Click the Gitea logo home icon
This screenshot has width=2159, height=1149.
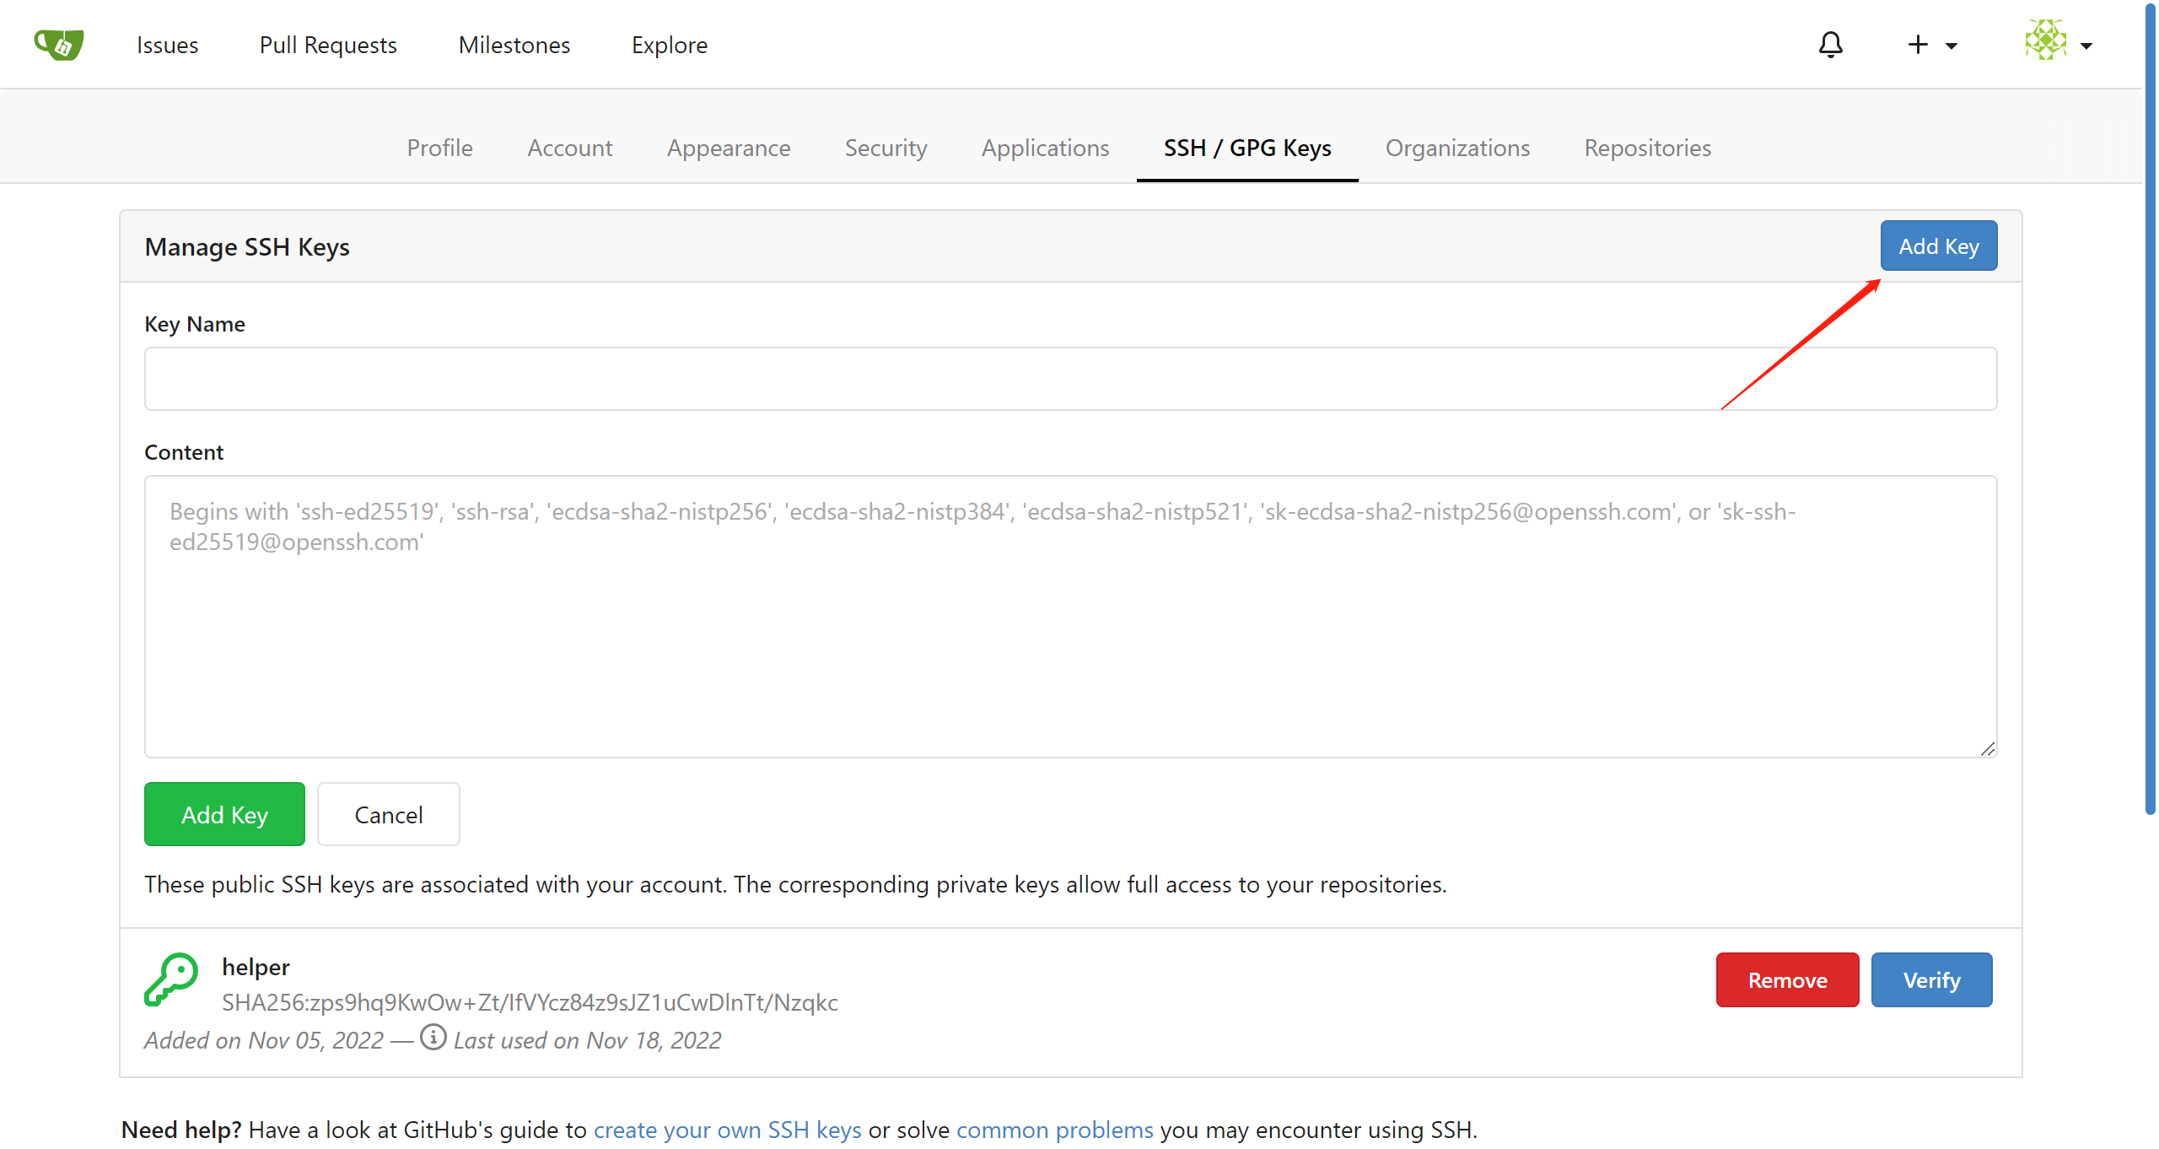(x=58, y=44)
